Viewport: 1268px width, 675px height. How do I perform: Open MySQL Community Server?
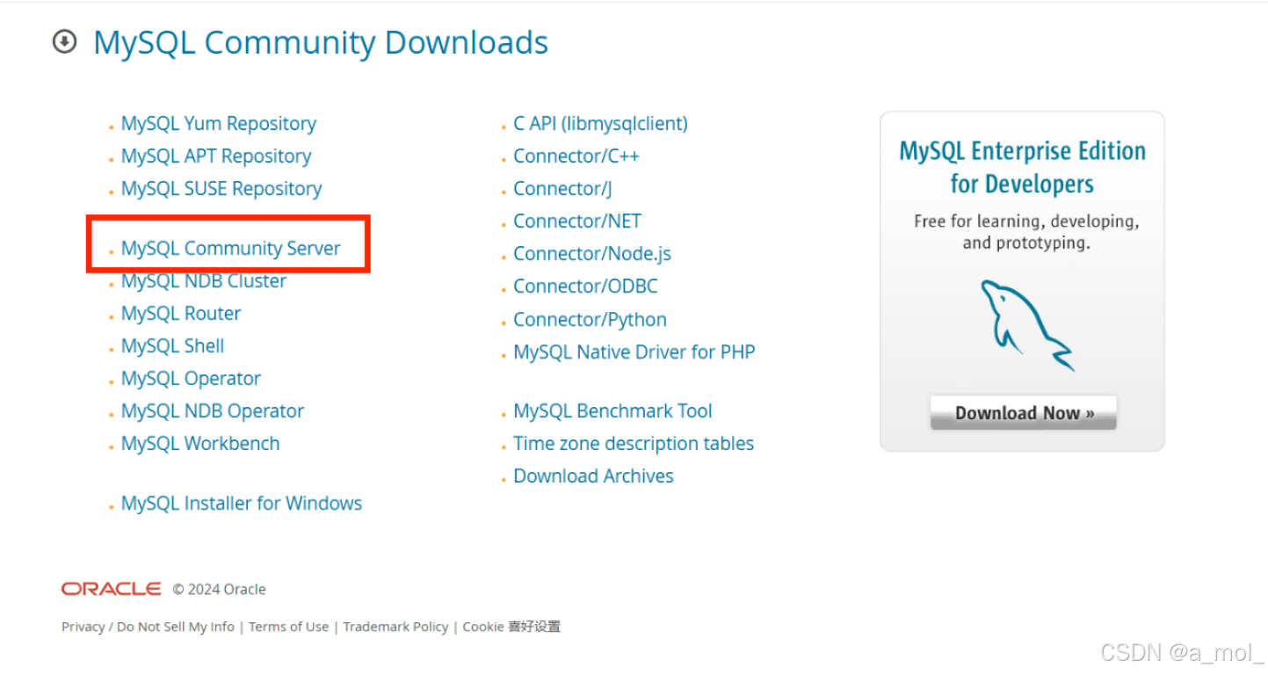pyautogui.click(x=231, y=249)
